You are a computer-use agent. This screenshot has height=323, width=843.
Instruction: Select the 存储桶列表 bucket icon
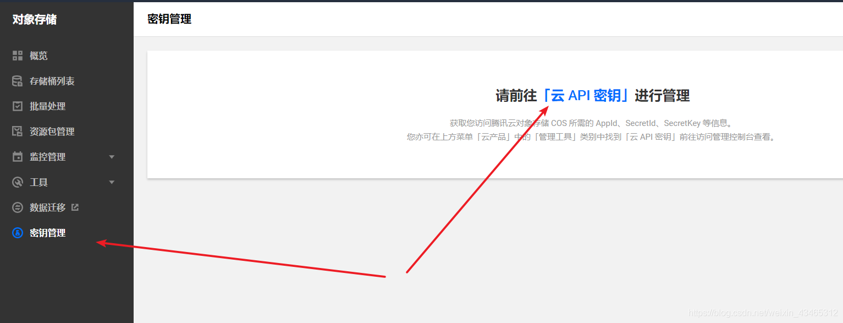[x=18, y=80]
